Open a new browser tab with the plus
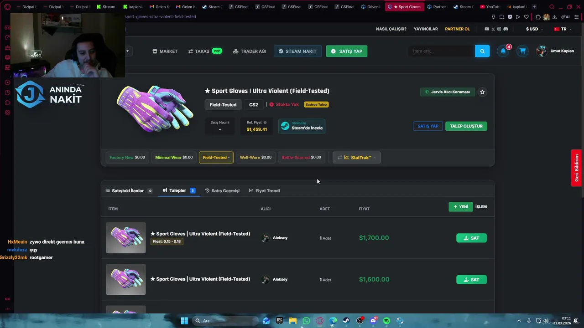The height and width of the screenshot is (328, 584). click(x=534, y=7)
